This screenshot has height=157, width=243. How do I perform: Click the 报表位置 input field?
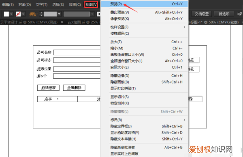[77, 69]
